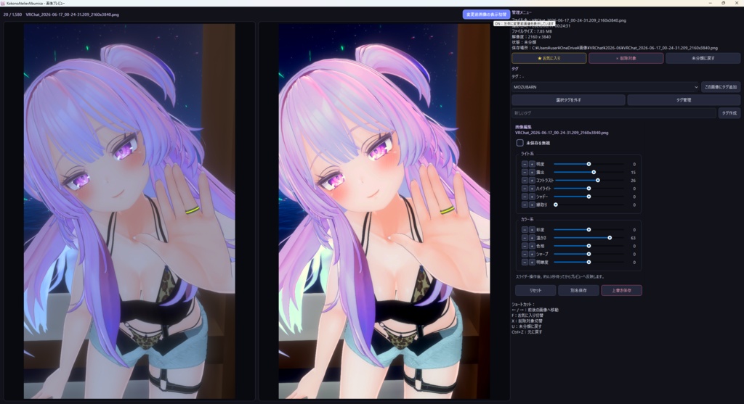The image size is (744, 404).
Task: Decrease 明瞭度 clarity with minus button
Action: coord(525,262)
